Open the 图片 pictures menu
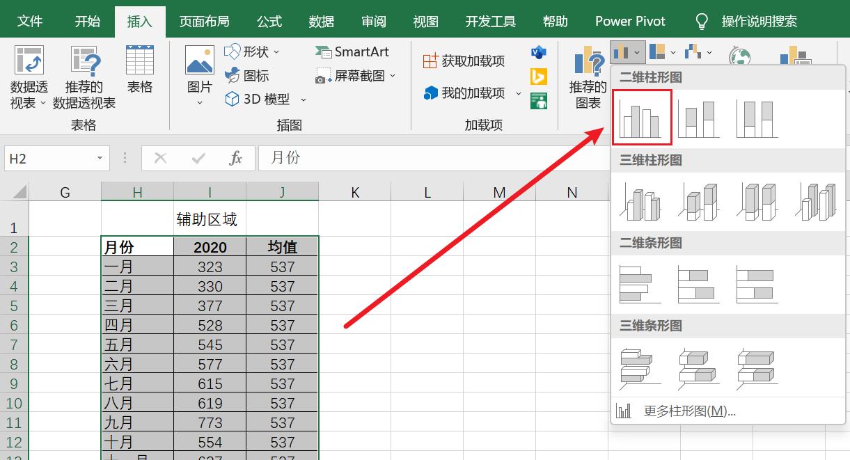Image resolution: width=850 pixels, height=460 pixels. coord(200,77)
